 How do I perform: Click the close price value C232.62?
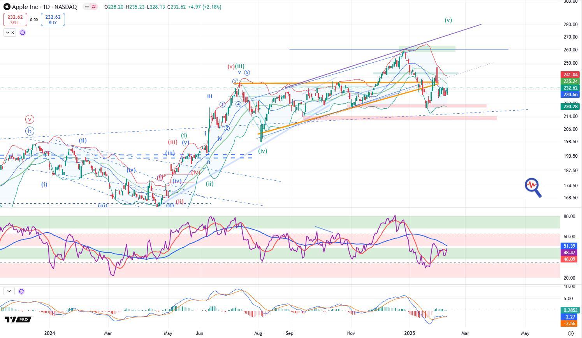(x=177, y=7)
